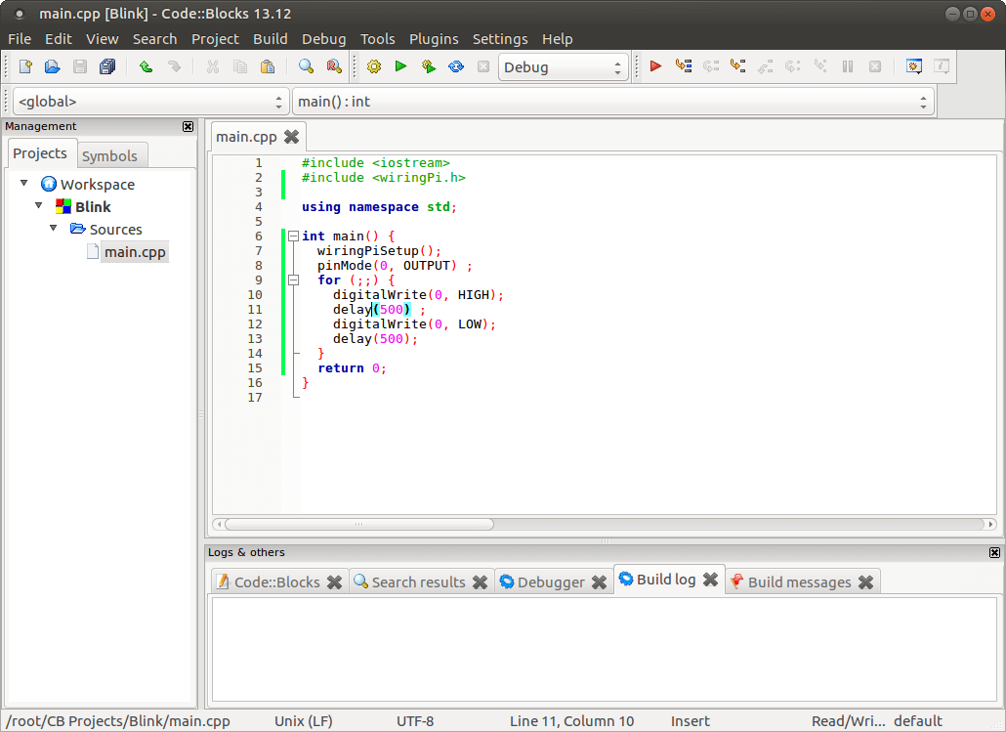Select the Sources folder in the tree

tap(115, 230)
